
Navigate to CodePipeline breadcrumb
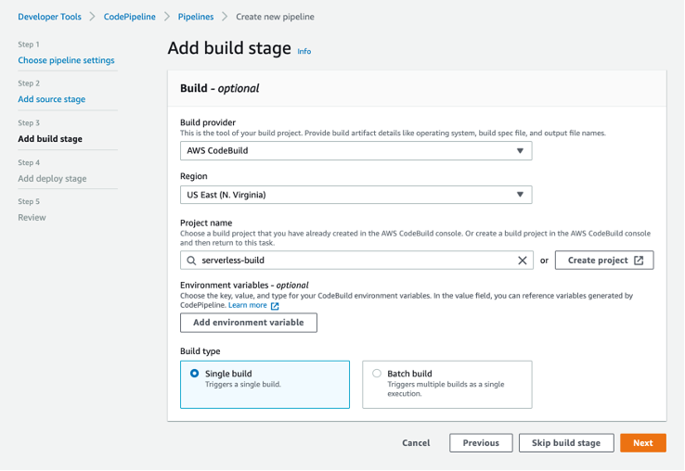[x=128, y=17]
